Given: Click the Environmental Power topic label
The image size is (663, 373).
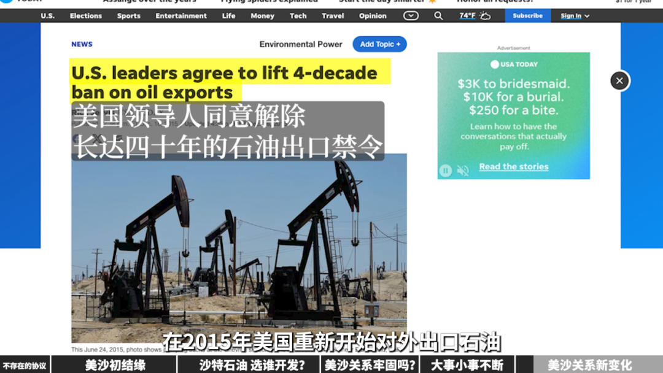Looking at the screenshot, I should pos(301,44).
